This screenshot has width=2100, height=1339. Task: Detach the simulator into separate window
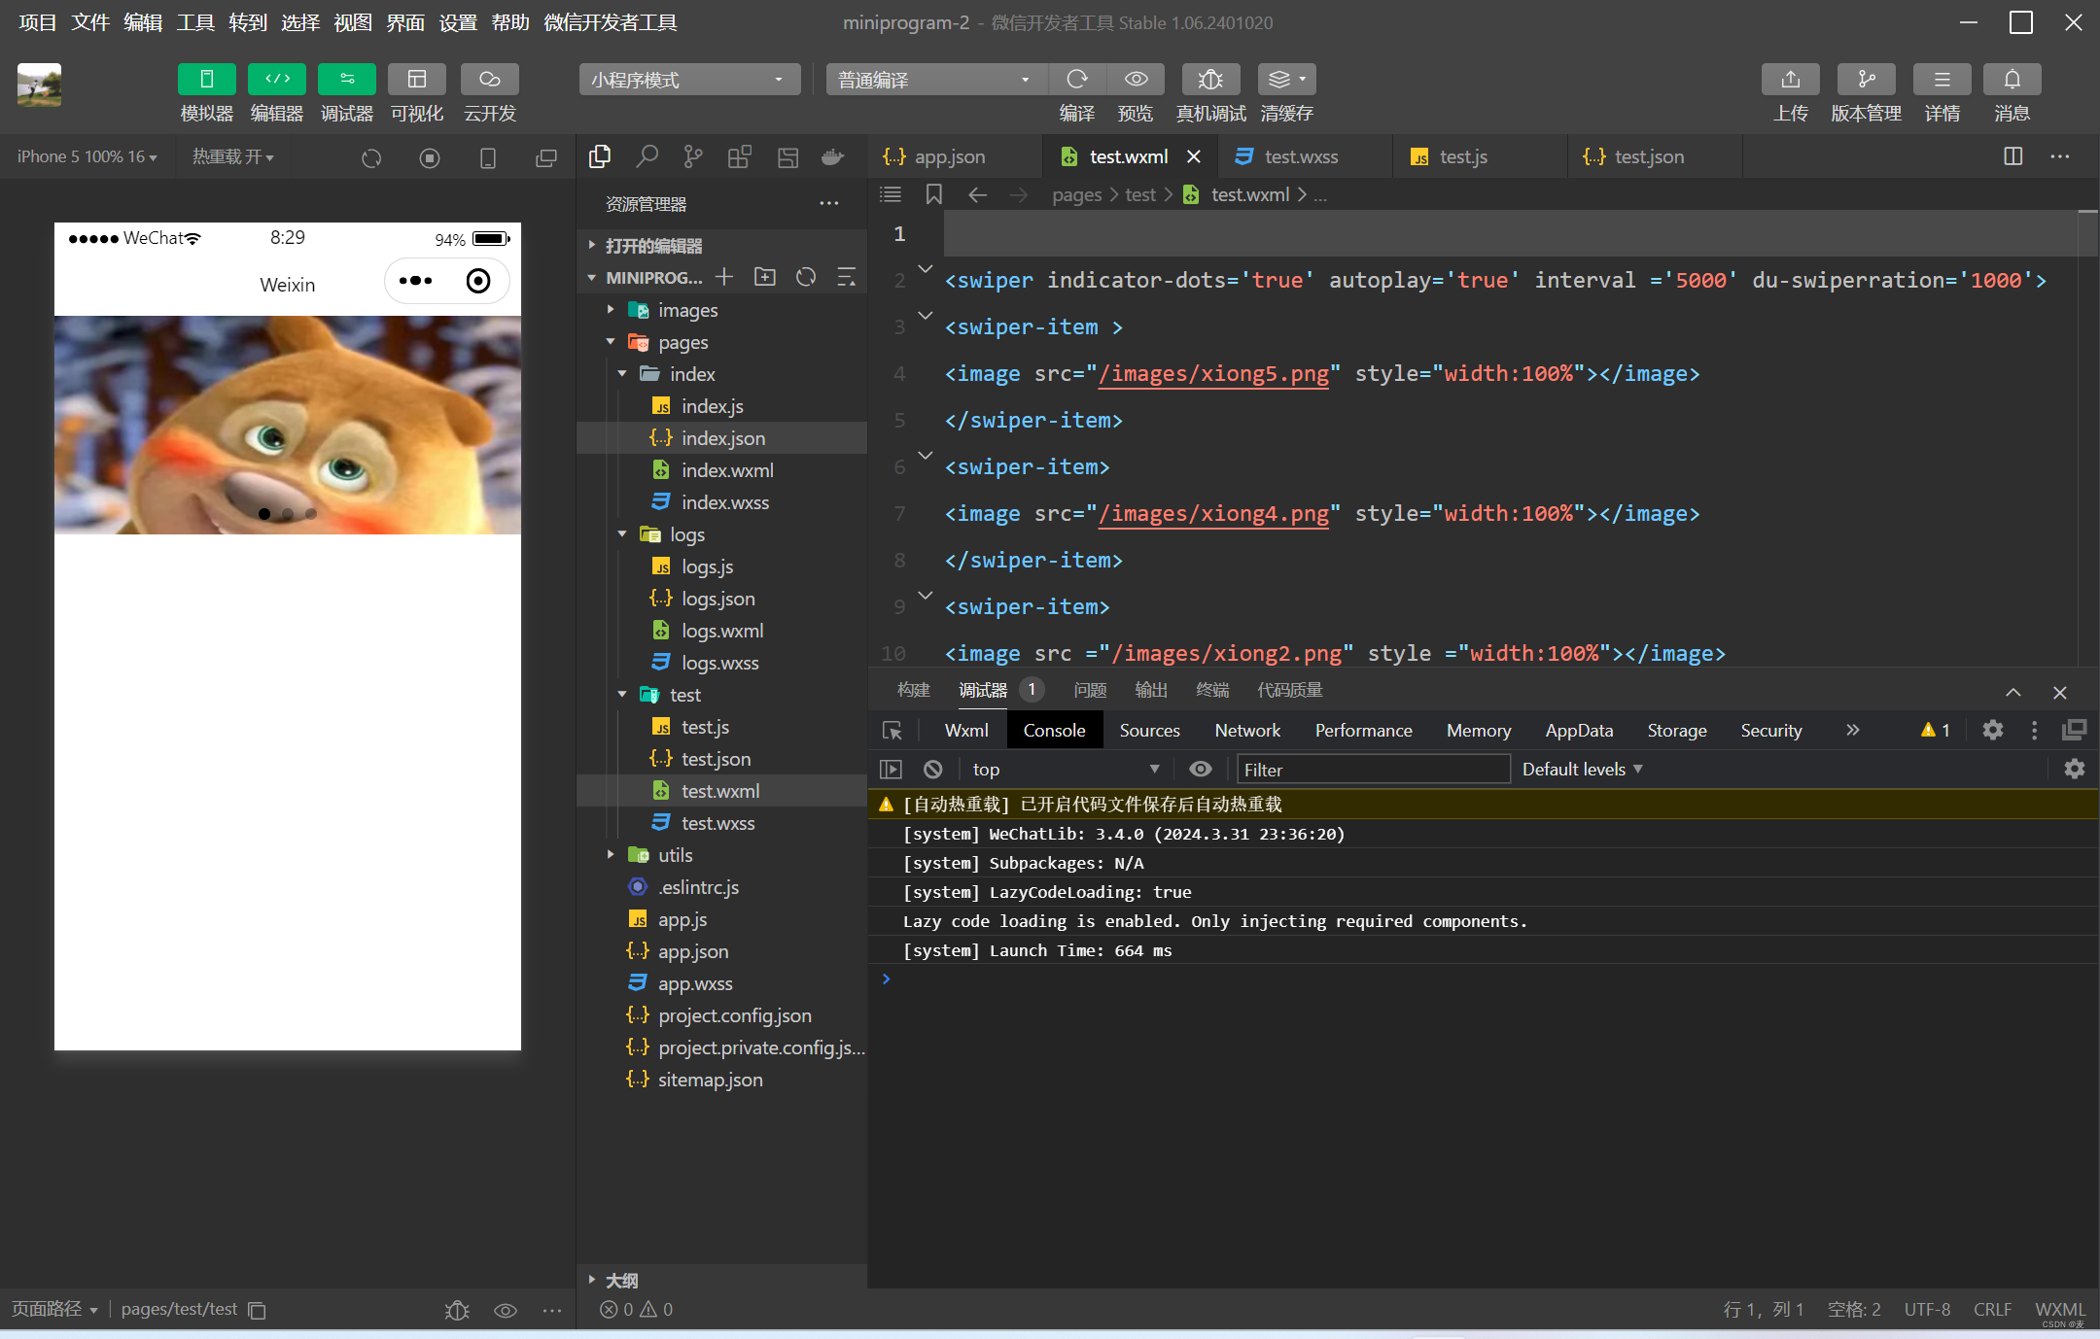click(546, 157)
